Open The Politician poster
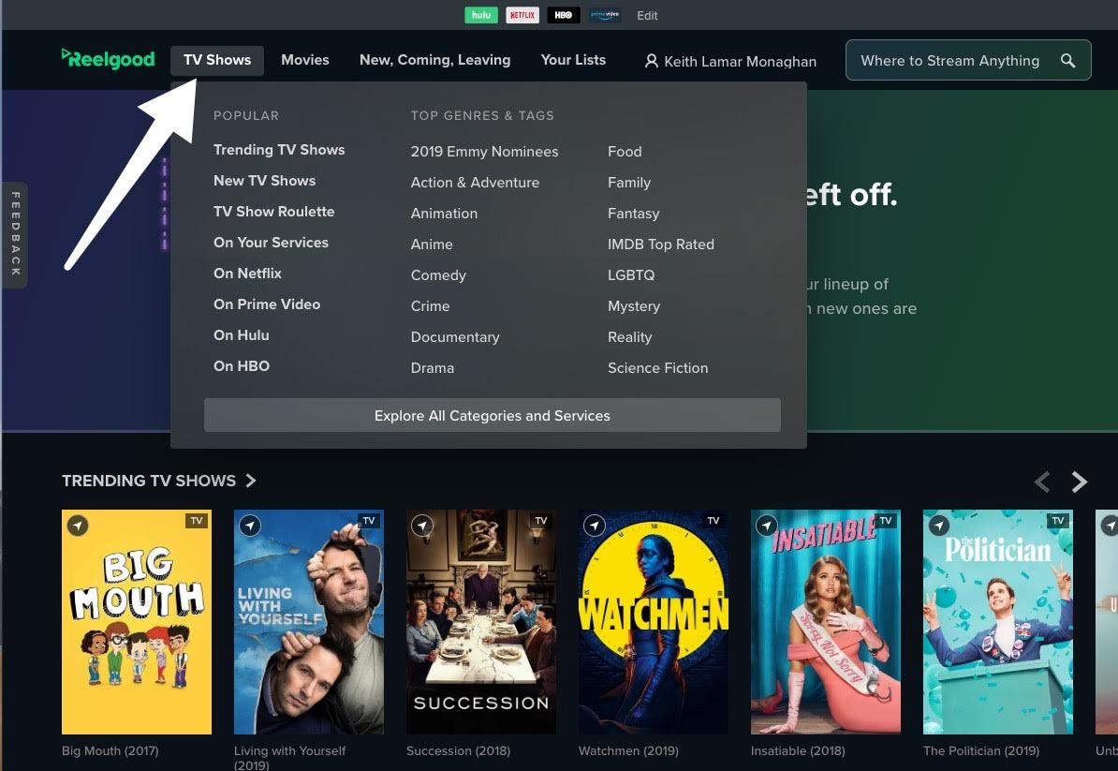The image size is (1118, 771). coord(998,622)
